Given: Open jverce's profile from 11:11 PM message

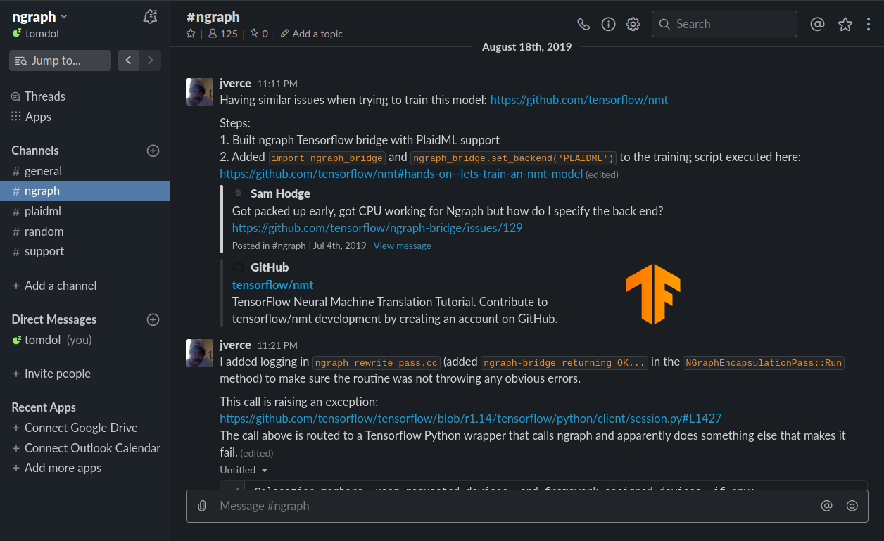Looking at the screenshot, I should 235,83.
